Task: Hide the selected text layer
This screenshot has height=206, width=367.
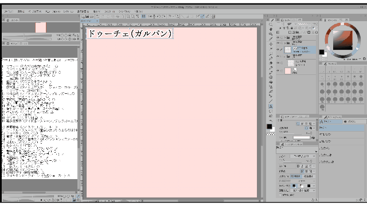Action: coord(278,50)
